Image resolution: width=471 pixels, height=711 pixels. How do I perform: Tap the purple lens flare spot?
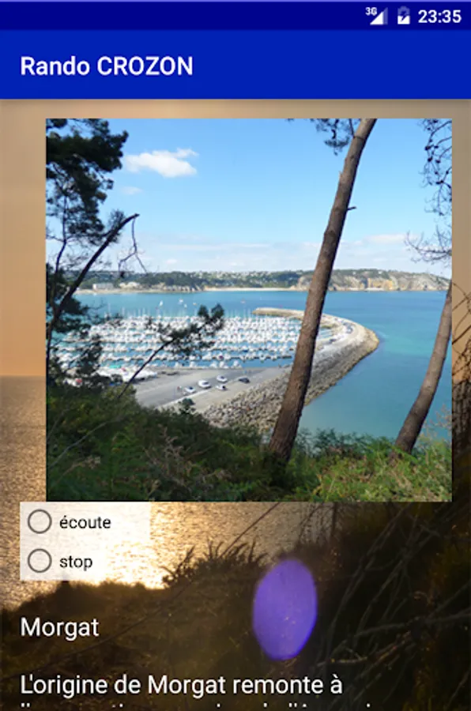coord(285,609)
